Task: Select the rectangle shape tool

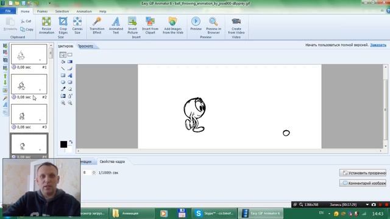Action: pyautogui.click(x=63, y=75)
